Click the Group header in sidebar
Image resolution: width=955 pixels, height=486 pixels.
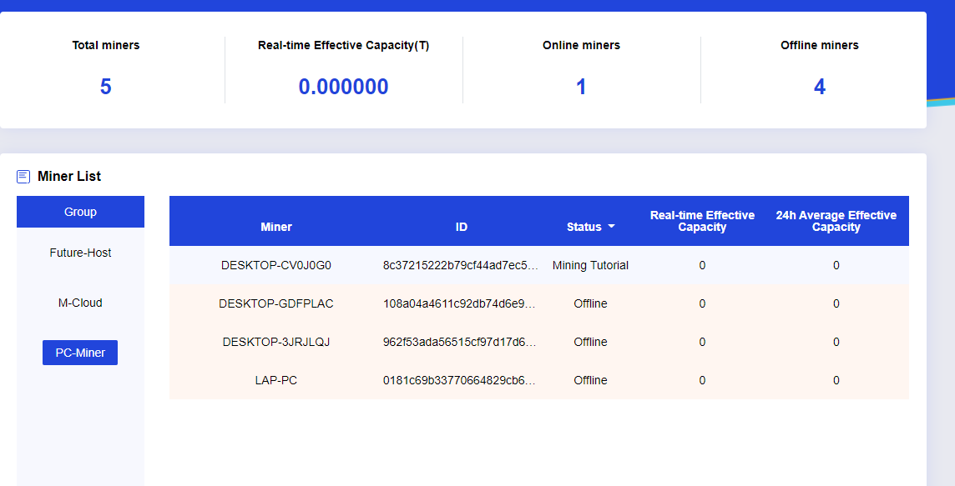pyautogui.click(x=80, y=212)
